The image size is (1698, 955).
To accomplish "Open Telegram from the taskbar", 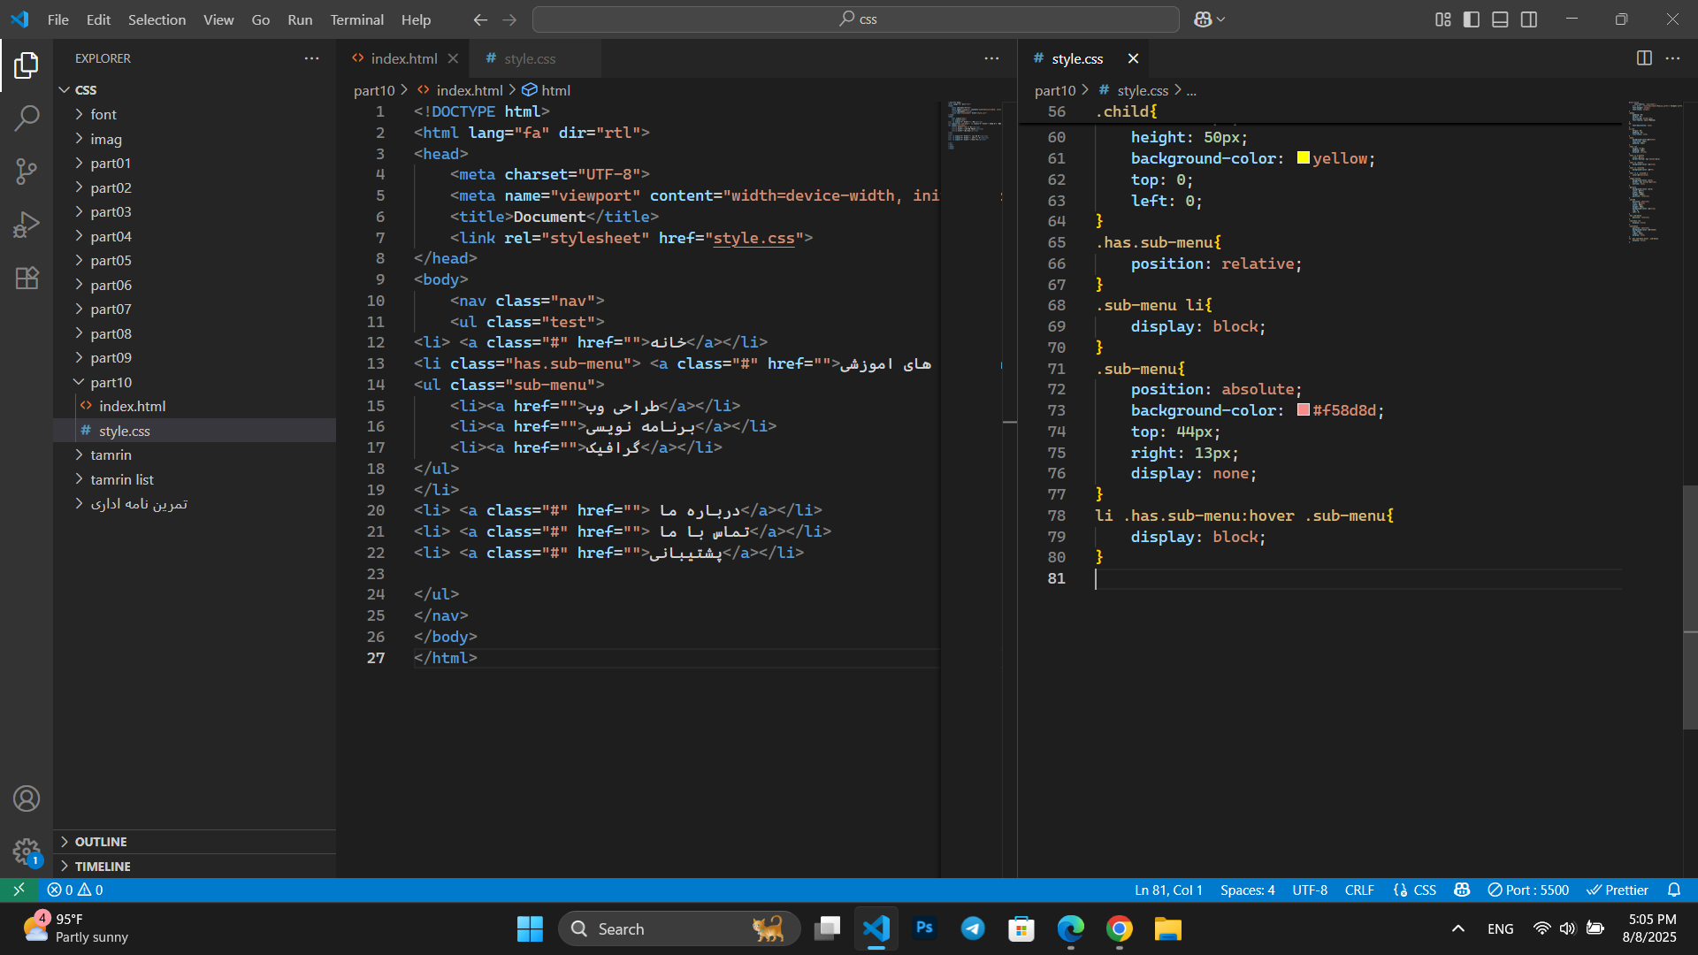I will (x=973, y=928).
